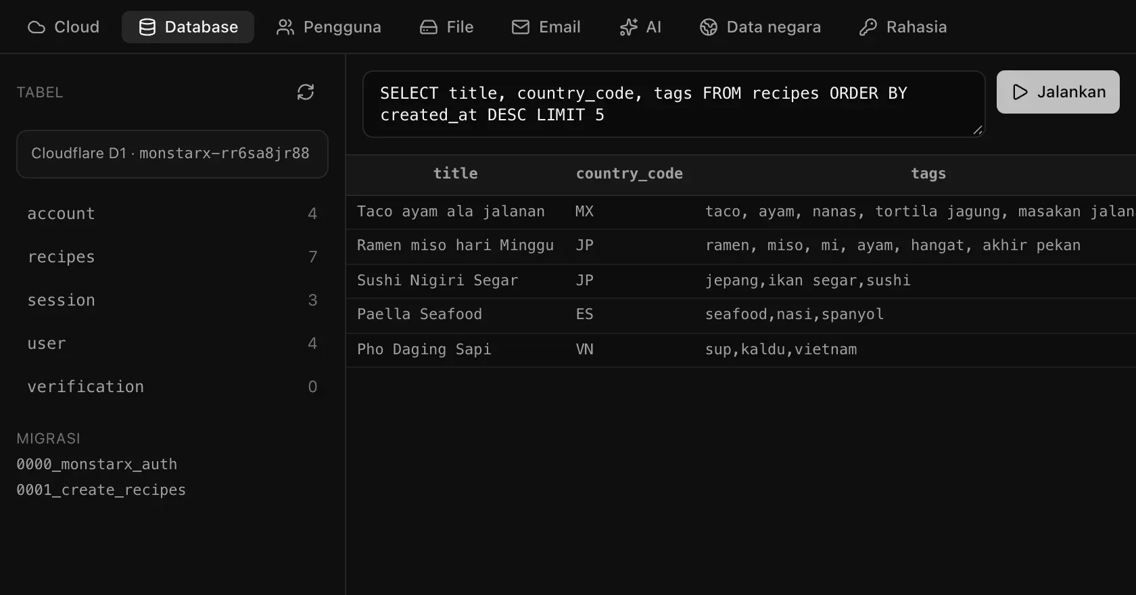Click the envelope icon beside Email
The width and height of the screenshot is (1136, 595).
pyautogui.click(x=521, y=27)
